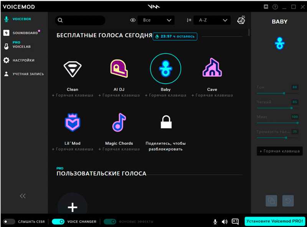307x227 pixels.
Task: Click the search magnifier icon
Action: point(60,20)
